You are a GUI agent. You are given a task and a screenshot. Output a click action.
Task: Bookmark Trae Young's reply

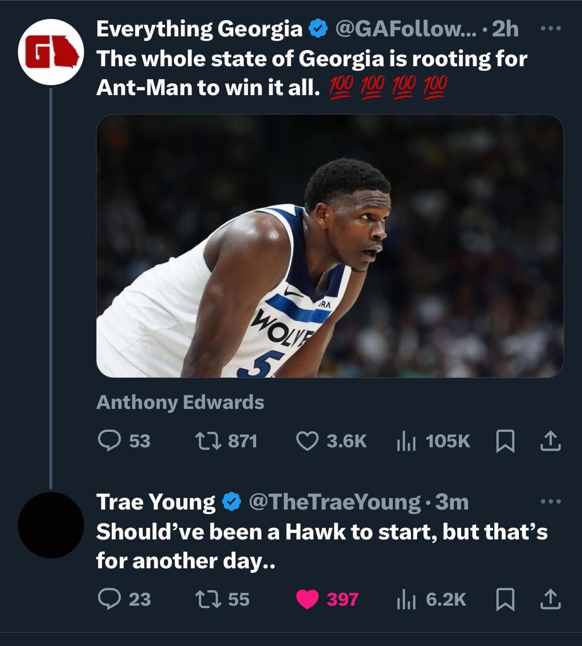tap(505, 599)
